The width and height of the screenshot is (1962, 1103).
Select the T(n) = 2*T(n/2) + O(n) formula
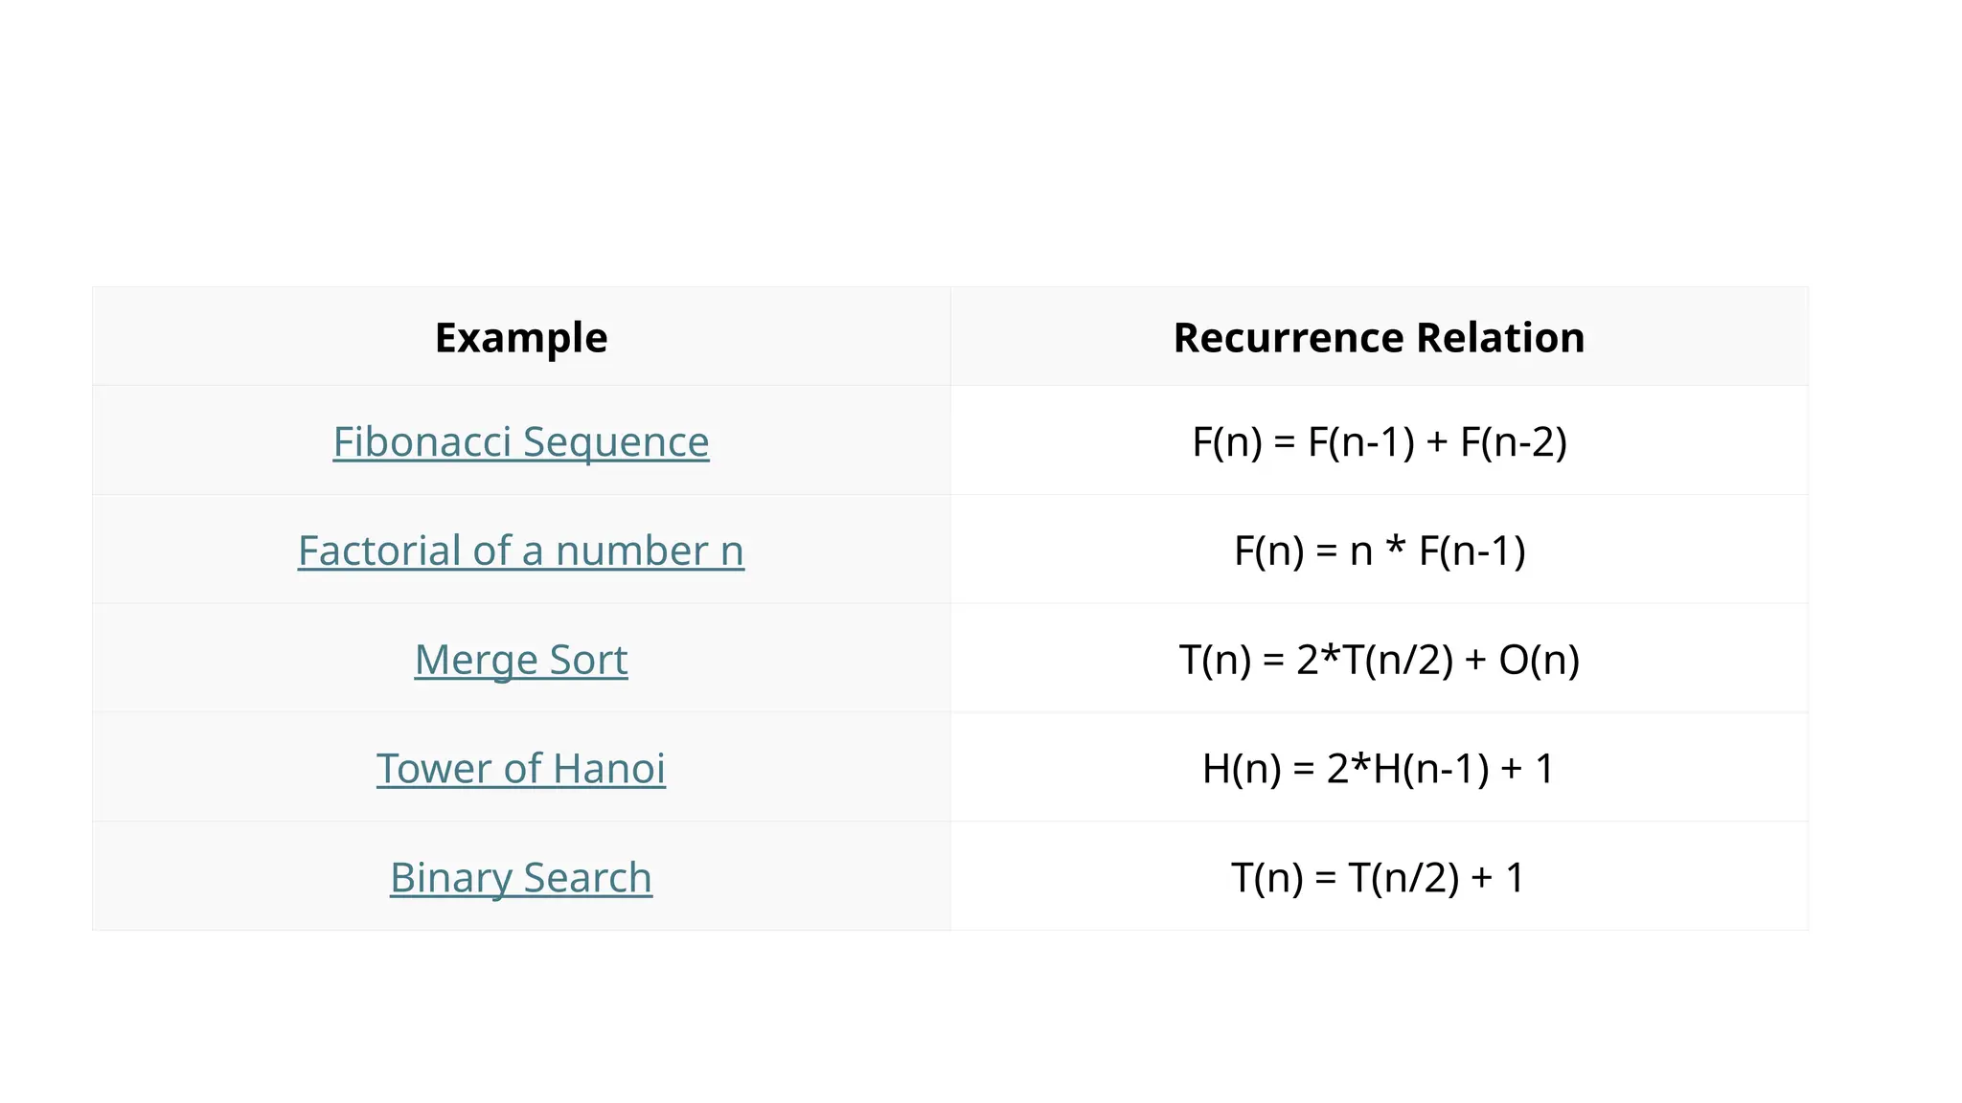pos(1379,660)
